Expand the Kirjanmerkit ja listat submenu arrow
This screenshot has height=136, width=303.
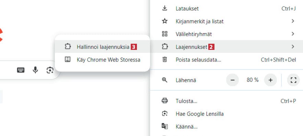293,21
